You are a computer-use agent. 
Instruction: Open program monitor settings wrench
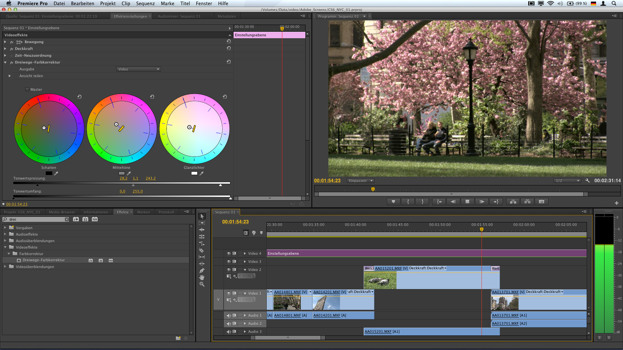pos(587,181)
